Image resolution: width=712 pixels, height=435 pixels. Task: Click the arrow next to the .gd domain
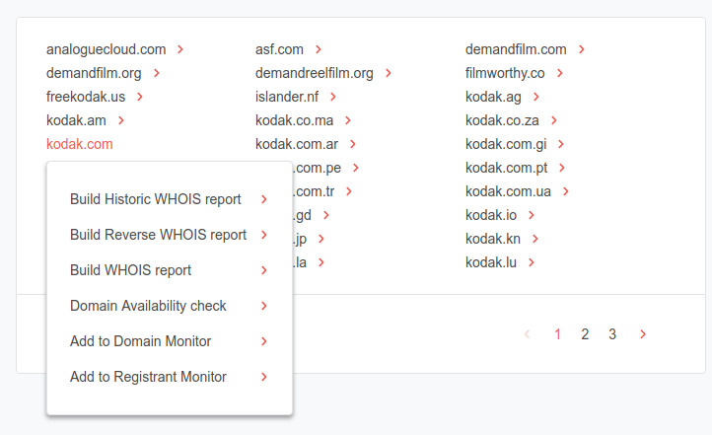pyautogui.click(x=326, y=215)
